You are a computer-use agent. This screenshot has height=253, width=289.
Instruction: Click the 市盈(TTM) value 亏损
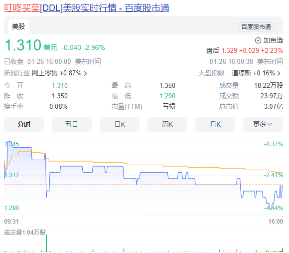pyautogui.click(x=169, y=106)
